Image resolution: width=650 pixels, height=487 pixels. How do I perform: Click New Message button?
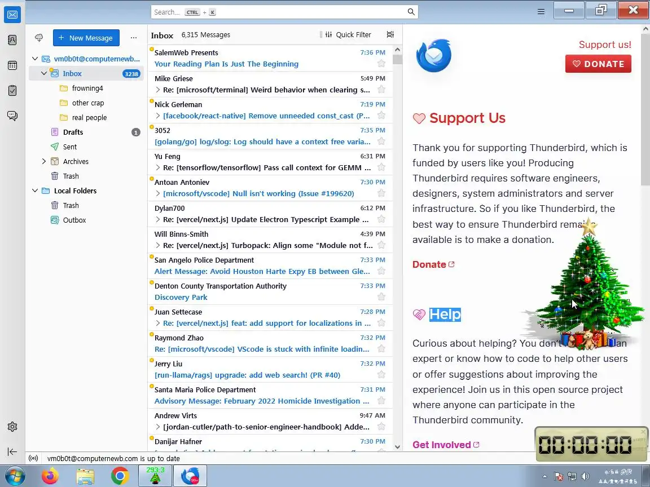pos(86,38)
